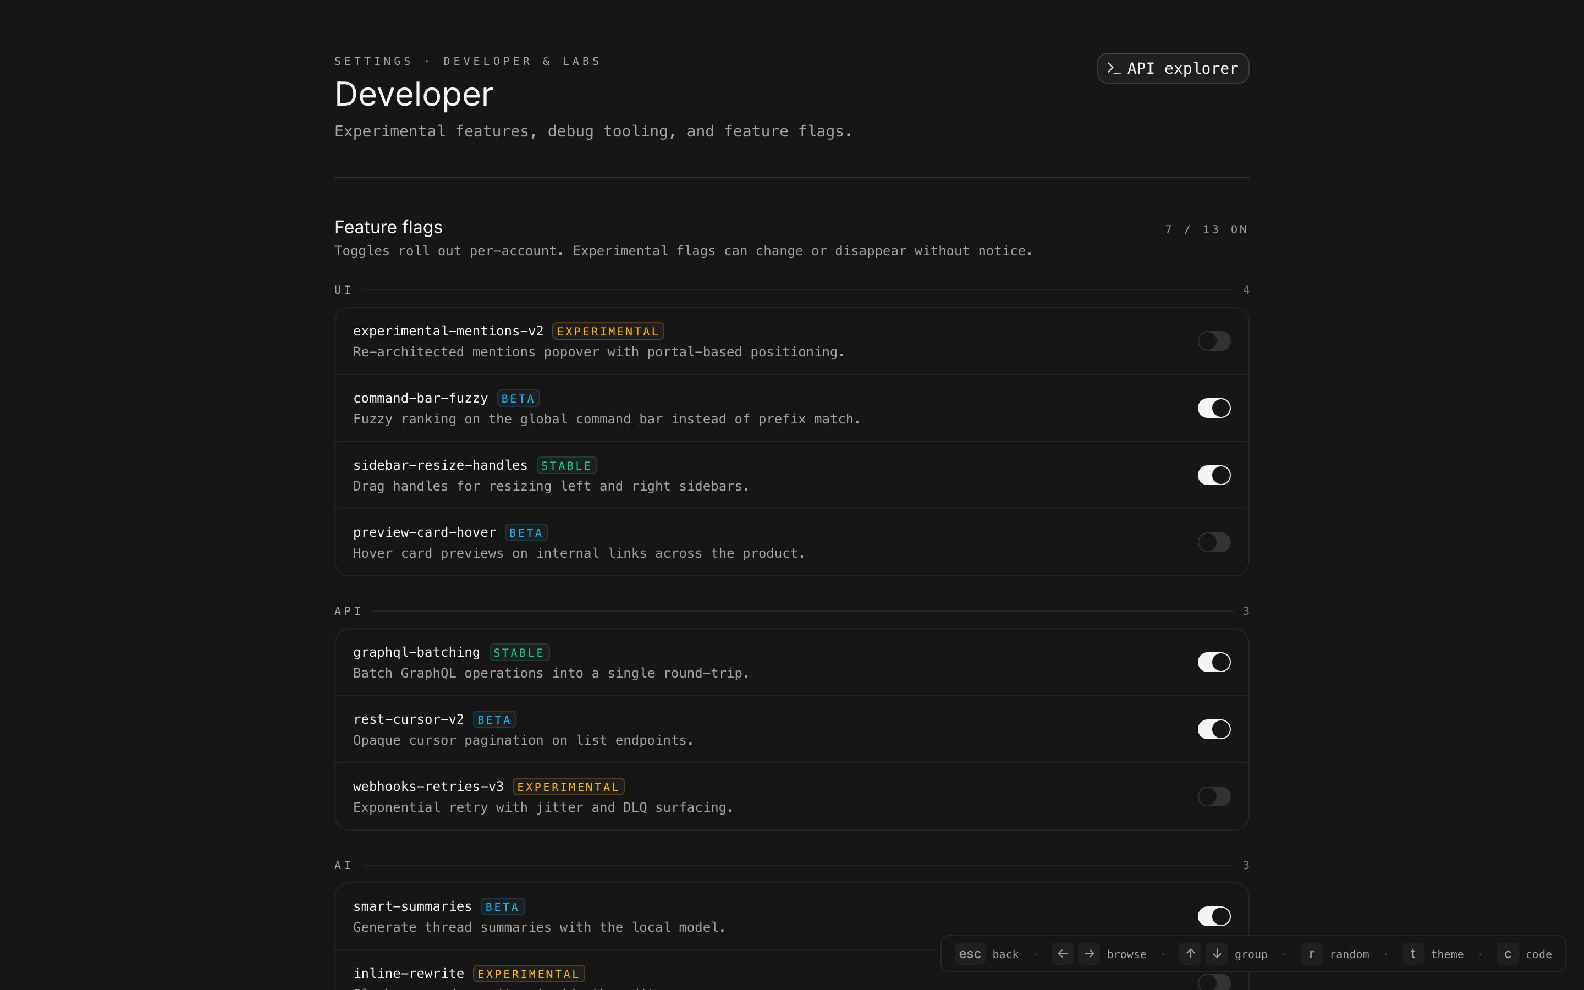This screenshot has width=1584, height=990.
Task: Turn off sidebar-resize-handles toggle
Action: [x=1213, y=475]
